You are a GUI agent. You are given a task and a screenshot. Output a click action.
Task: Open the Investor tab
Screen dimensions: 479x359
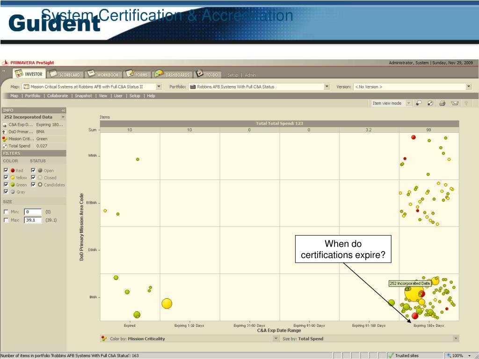(x=29, y=74)
